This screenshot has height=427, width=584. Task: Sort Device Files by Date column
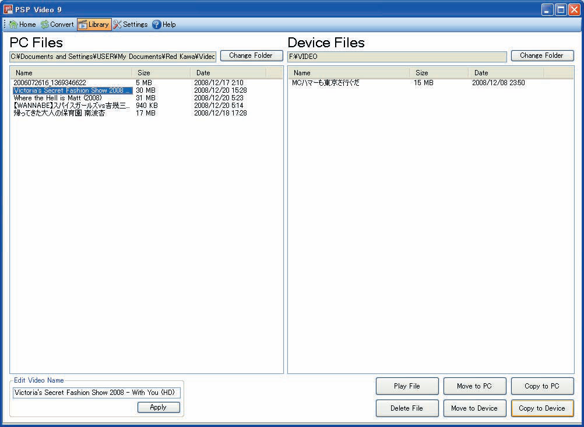click(x=506, y=73)
